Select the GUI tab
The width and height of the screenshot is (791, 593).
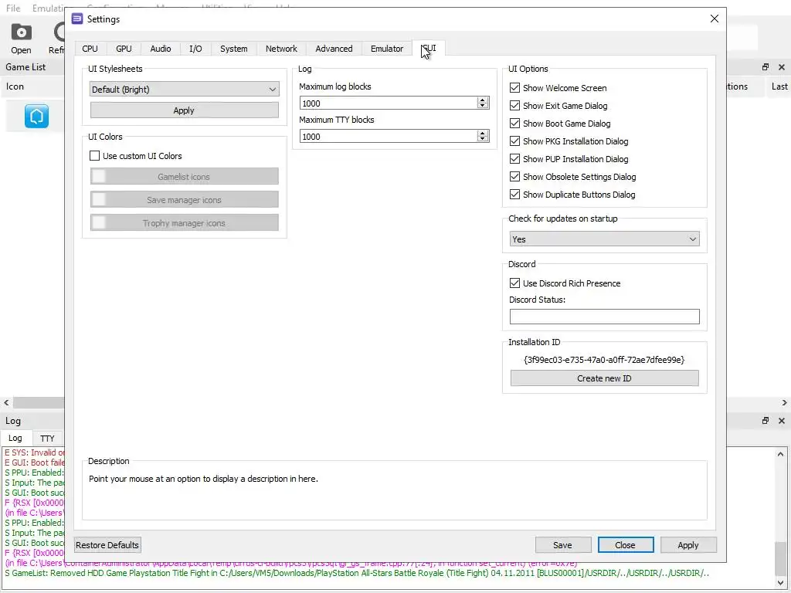(x=428, y=48)
